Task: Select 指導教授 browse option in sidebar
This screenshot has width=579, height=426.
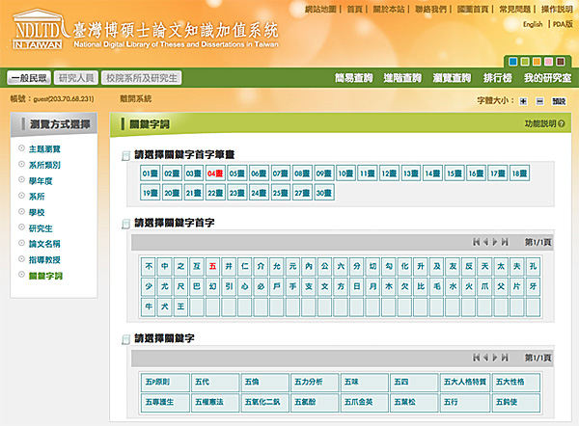Action: [44, 260]
